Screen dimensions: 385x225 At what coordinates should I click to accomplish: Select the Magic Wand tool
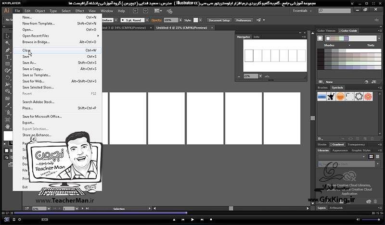coord(8,43)
